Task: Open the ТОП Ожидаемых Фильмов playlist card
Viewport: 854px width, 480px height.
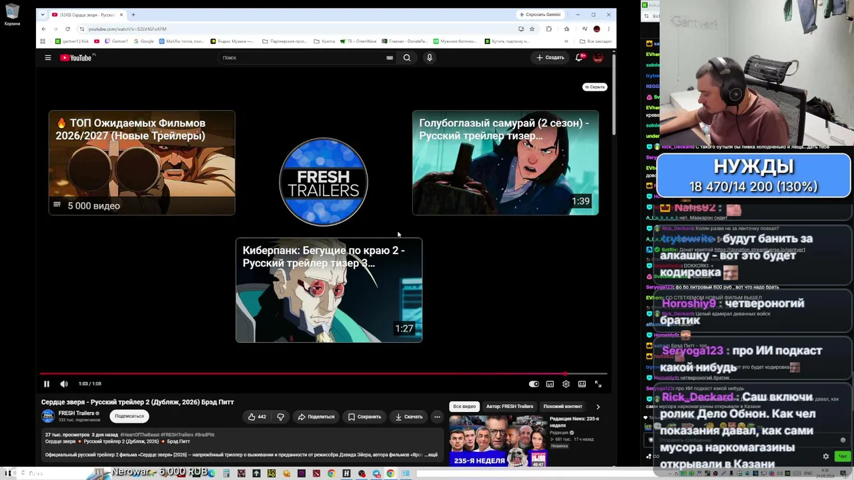Action: (x=141, y=163)
